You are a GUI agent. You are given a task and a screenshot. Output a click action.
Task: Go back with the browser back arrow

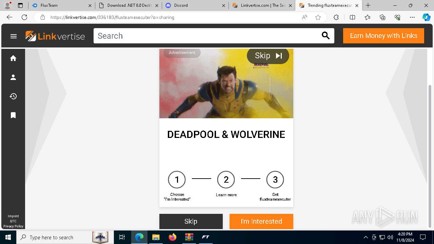9,17
